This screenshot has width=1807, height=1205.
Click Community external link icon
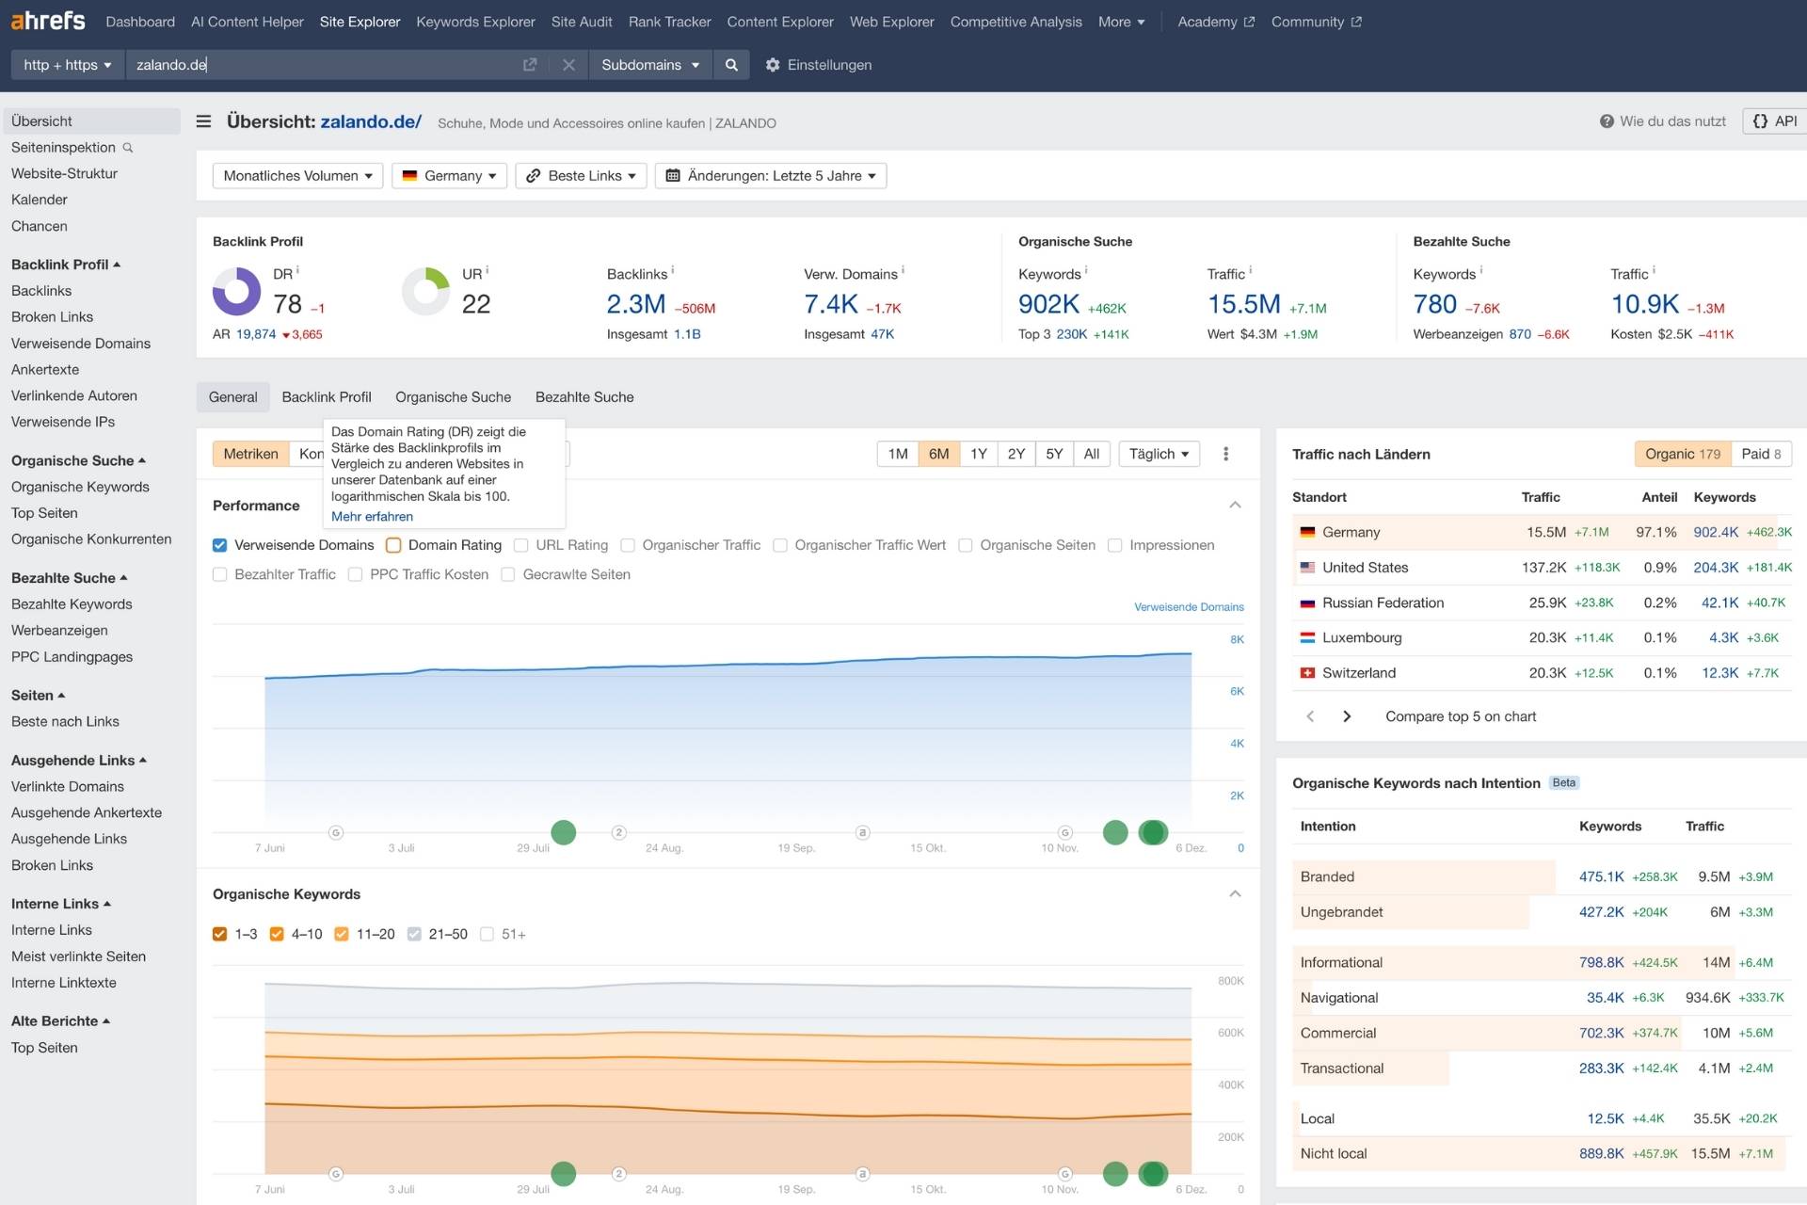(1356, 22)
